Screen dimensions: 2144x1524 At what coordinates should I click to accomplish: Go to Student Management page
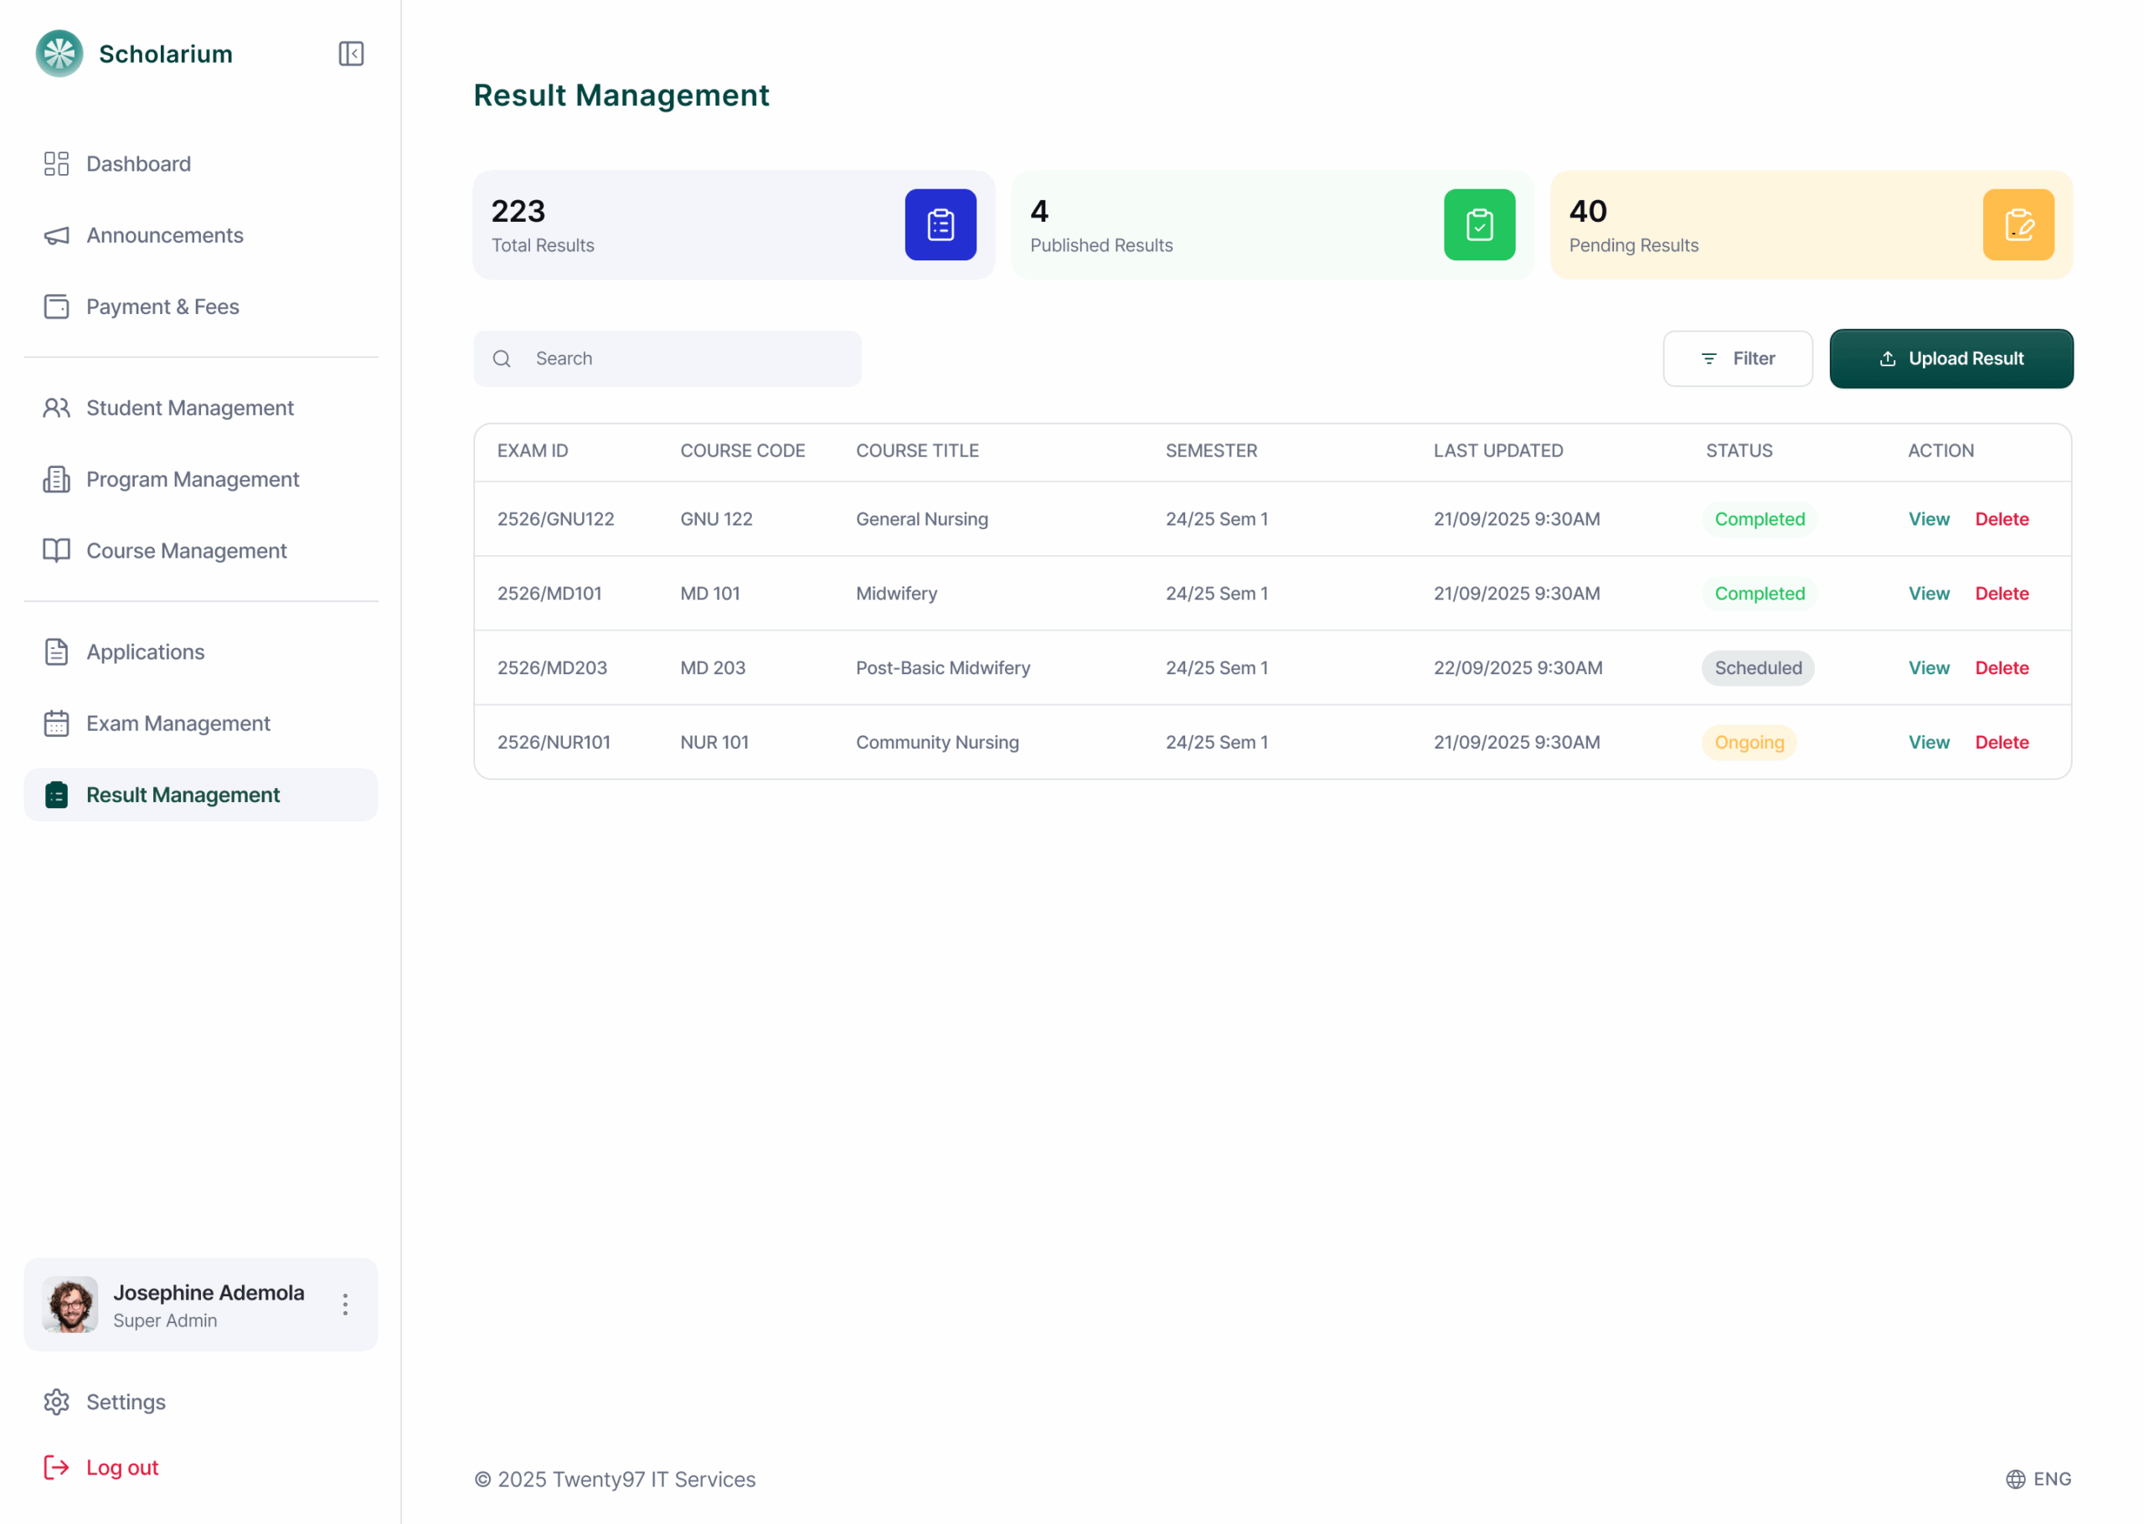click(x=189, y=409)
